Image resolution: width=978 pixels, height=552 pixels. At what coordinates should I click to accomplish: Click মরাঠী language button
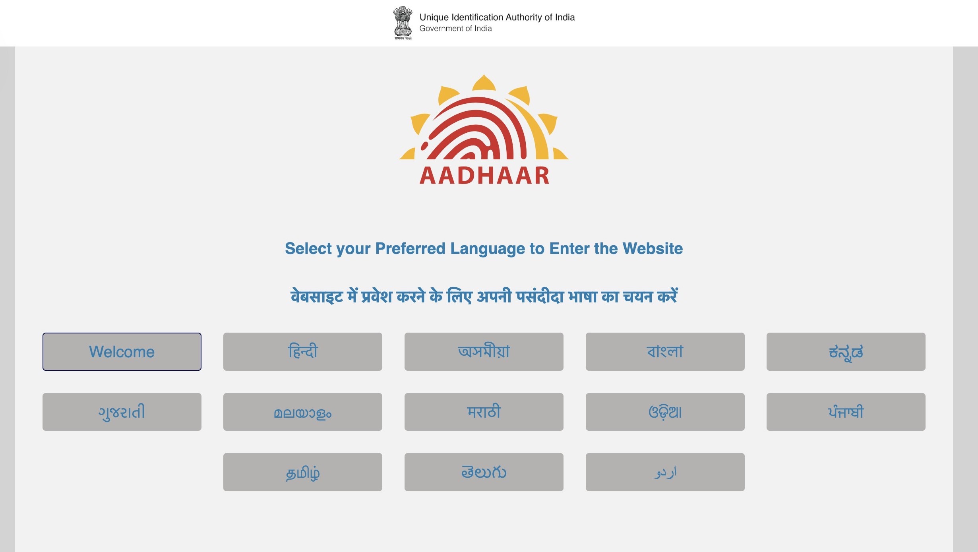click(484, 412)
